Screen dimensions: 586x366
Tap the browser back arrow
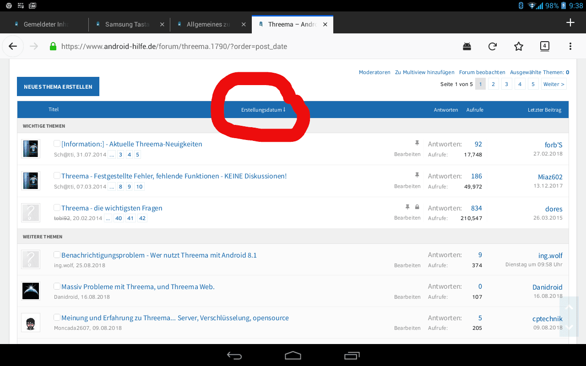pos(13,46)
